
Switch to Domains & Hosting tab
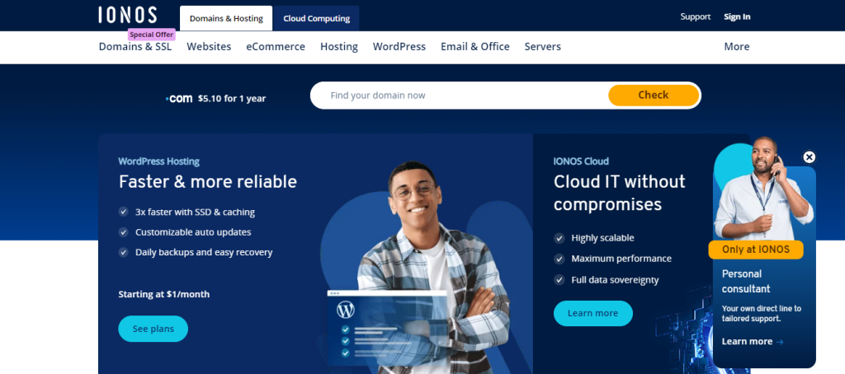[226, 18]
